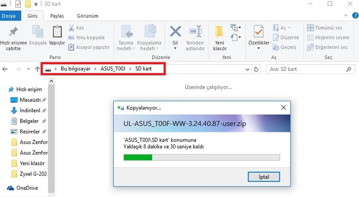
Task: Click Yaklaşık 8 dakika remaining text
Action: click(x=164, y=147)
